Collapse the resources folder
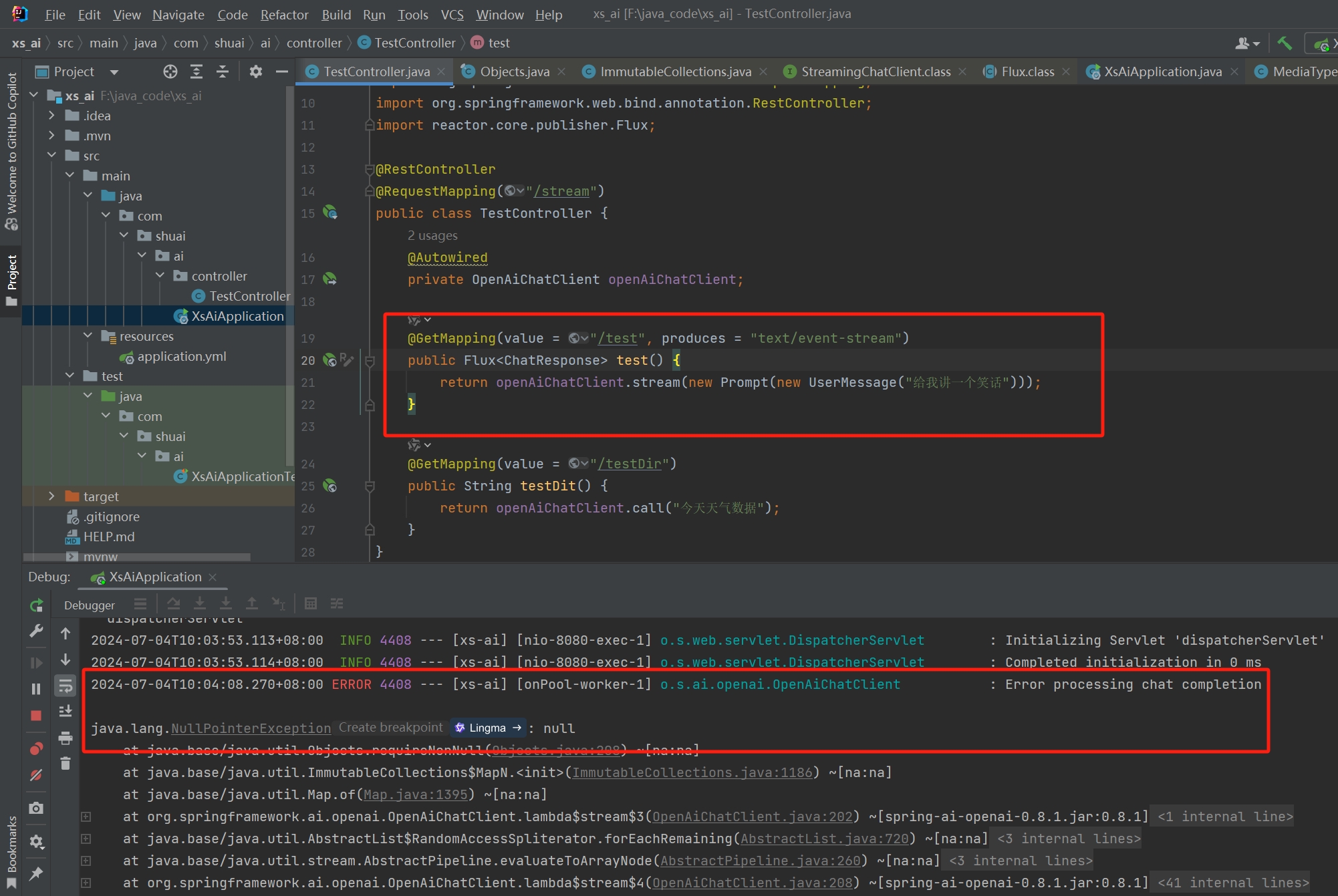The width and height of the screenshot is (1338, 896). [x=88, y=336]
